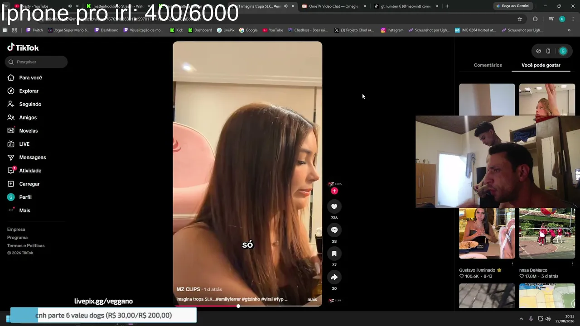Go to Seguindo feed
The image size is (580, 326).
[30, 104]
